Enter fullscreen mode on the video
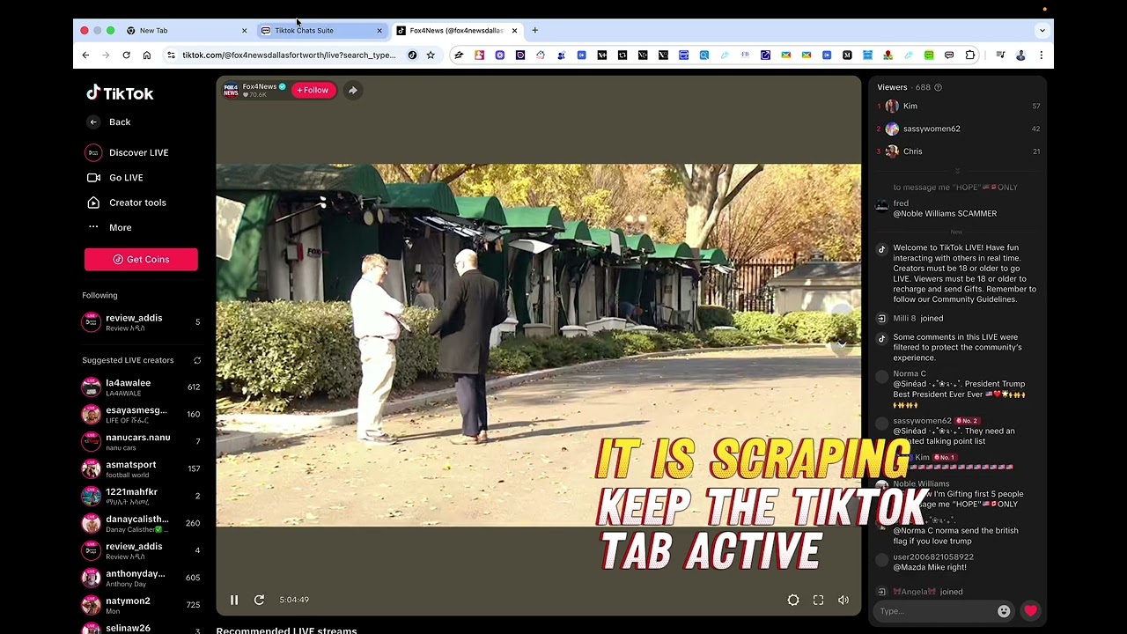Image resolution: width=1127 pixels, height=634 pixels. click(818, 600)
